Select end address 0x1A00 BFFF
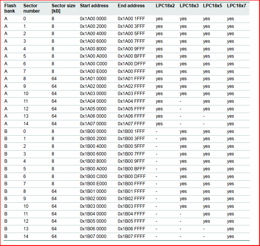260x246 pixels. (x=132, y=56)
